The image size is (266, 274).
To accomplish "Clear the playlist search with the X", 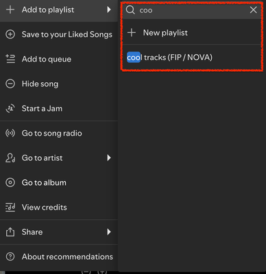I will [x=253, y=10].
